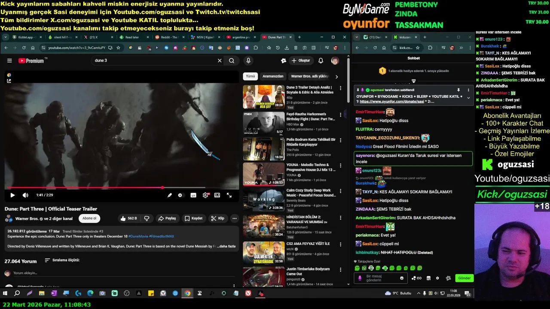Run the YouTube search magnifier button

pos(232,61)
